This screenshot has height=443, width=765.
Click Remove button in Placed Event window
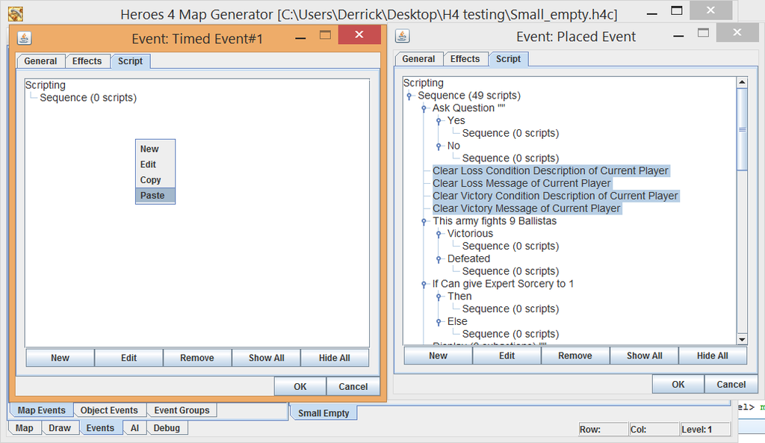tap(575, 356)
